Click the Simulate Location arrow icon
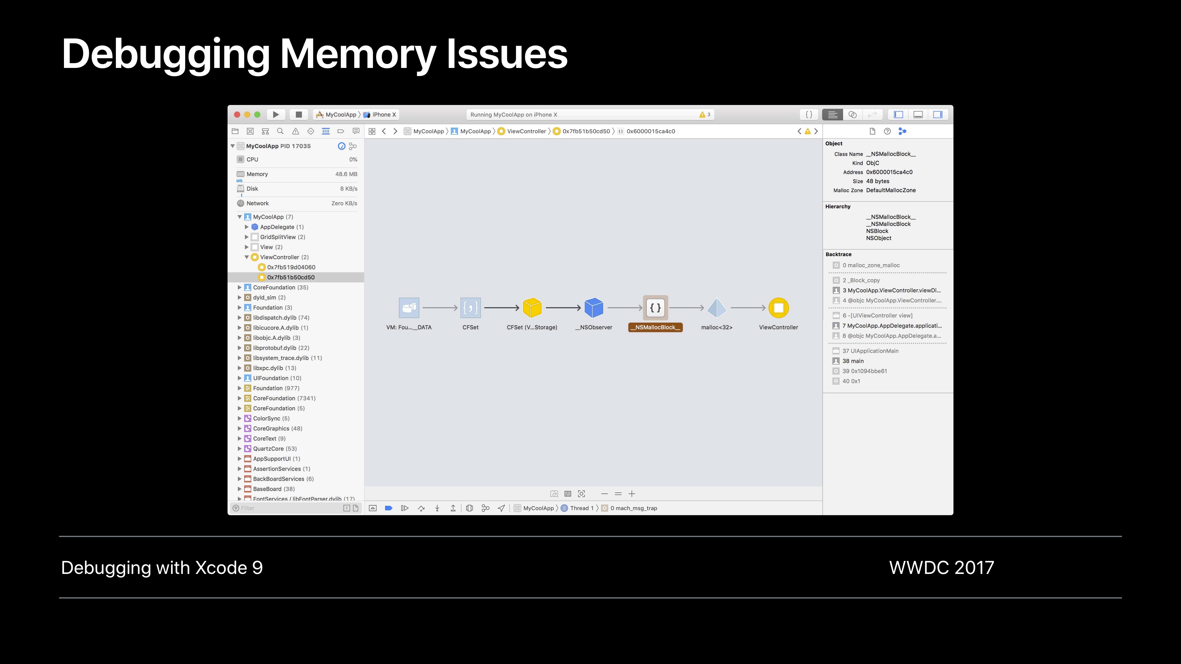Screen dimensions: 1181x664 [502, 508]
